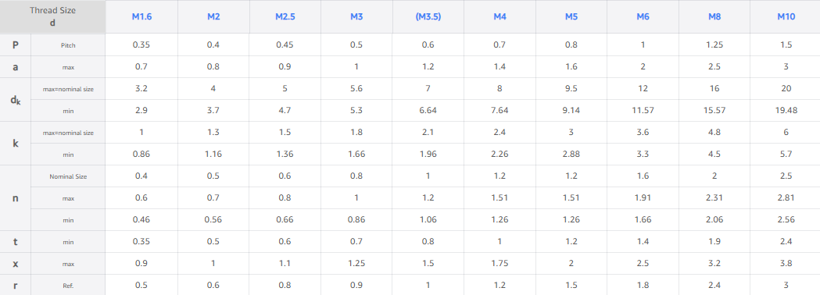Open the M3 thread size link
Screen dimensions: 820x295
coord(356,16)
